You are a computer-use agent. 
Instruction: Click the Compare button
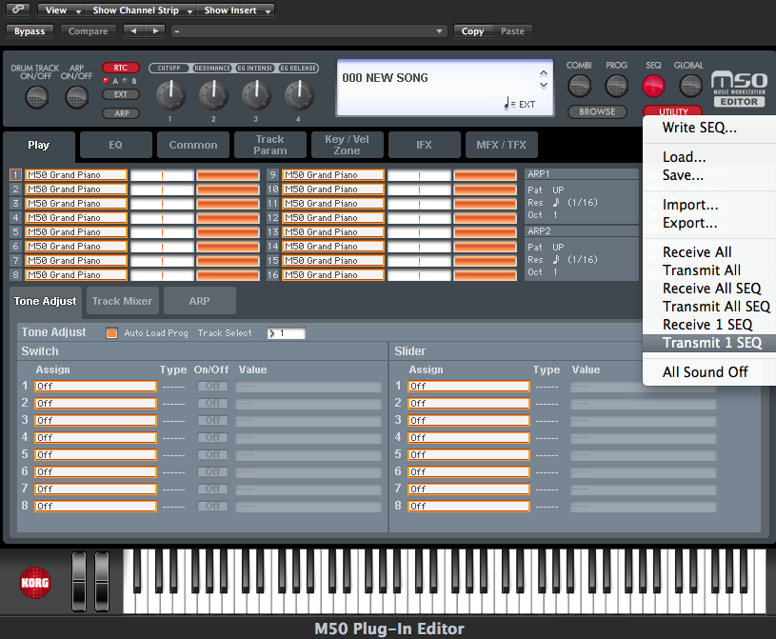[89, 31]
